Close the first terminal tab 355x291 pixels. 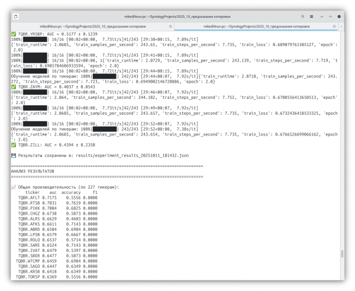click(x=169, y=26)
